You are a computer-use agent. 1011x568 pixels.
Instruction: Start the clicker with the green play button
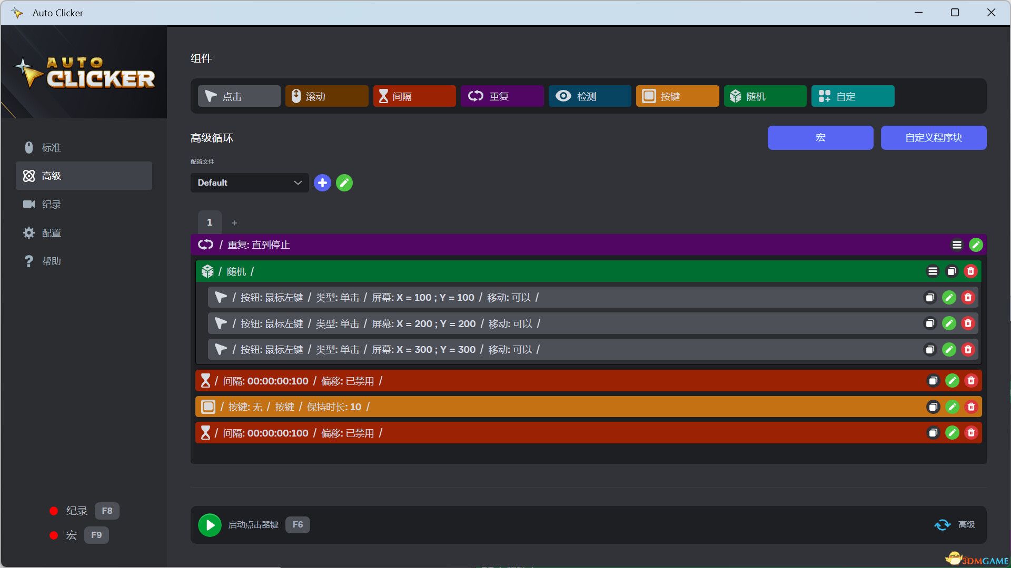pos(210,525)
